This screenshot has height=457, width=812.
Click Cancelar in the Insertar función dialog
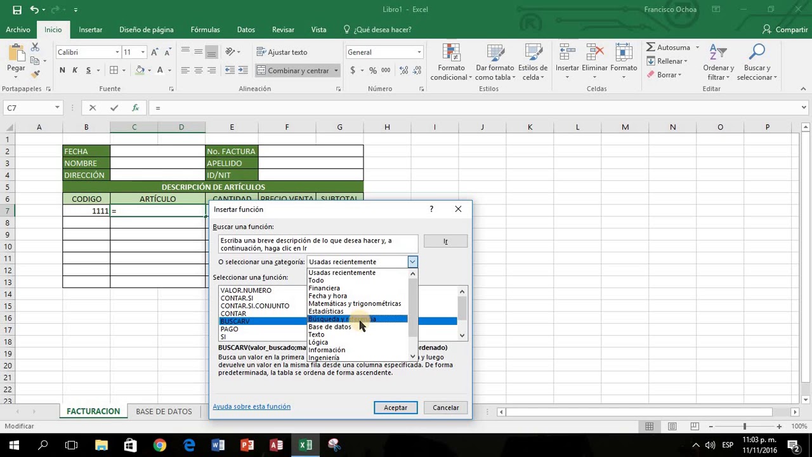pos(446,407)
